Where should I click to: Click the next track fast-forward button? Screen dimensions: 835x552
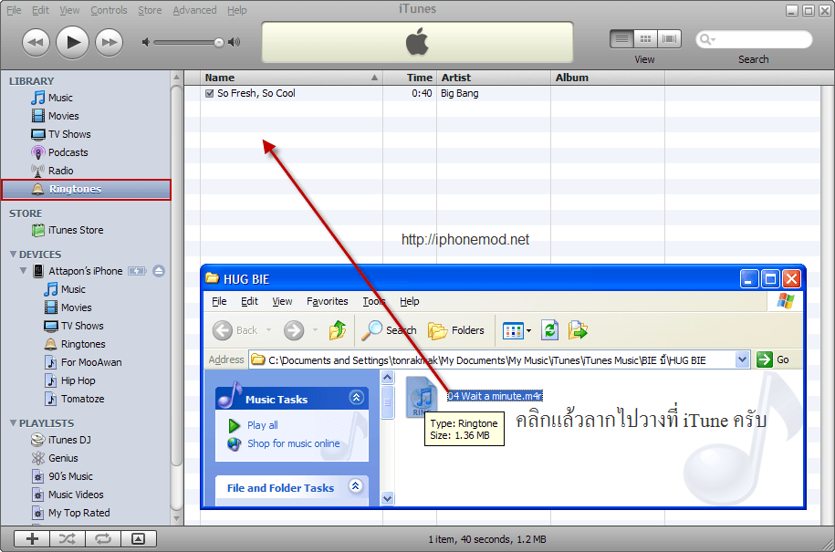coord(109,42)
